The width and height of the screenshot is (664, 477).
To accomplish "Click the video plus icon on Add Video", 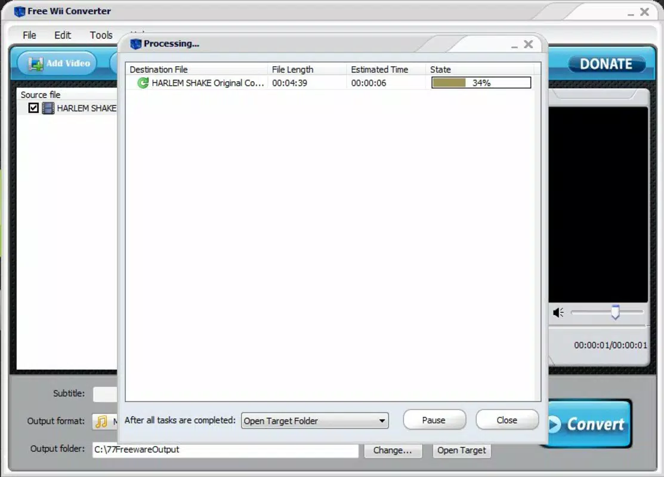I will 35,64.
